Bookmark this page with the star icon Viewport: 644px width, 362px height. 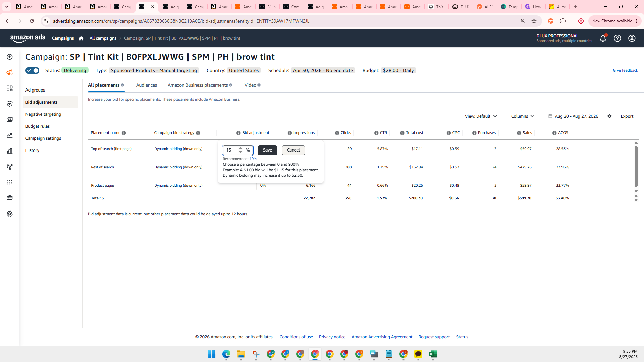pos(534,21)
